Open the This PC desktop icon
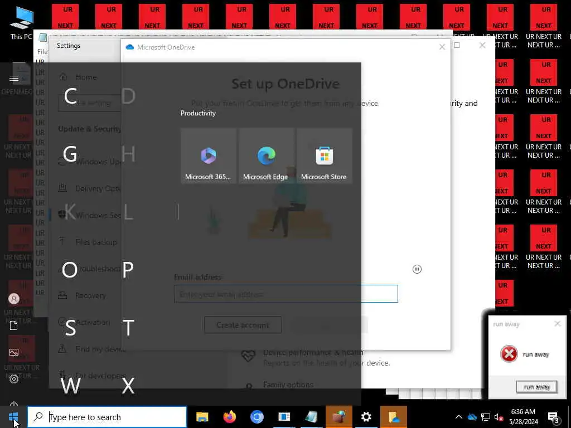Viewport: 571px width, 428px height. [21, 23]
